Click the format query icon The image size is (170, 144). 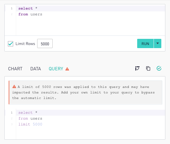point(137,68)
